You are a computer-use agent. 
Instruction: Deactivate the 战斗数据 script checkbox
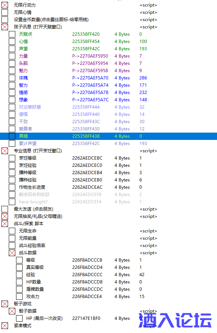click(12, 253)
